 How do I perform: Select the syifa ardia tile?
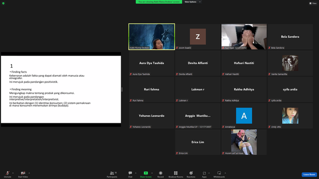pos(290,89)
